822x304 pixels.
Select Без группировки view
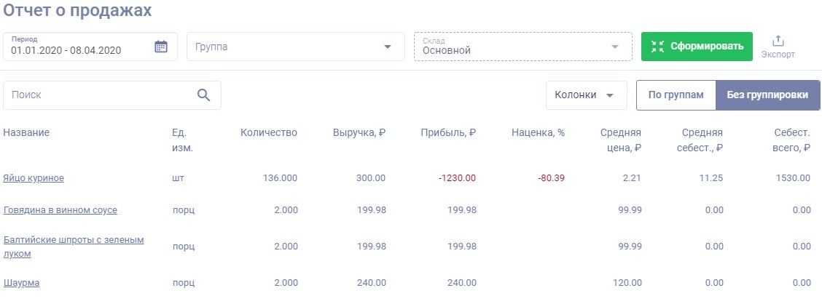pyautogui.click(x=767, y=95)
